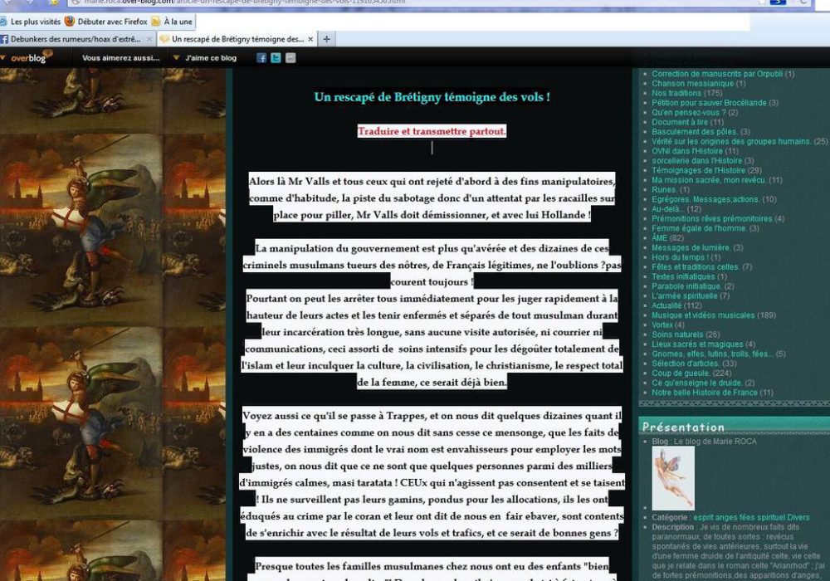Open the 'Vortex' category

pyautogui.click(x=662, y=325)
